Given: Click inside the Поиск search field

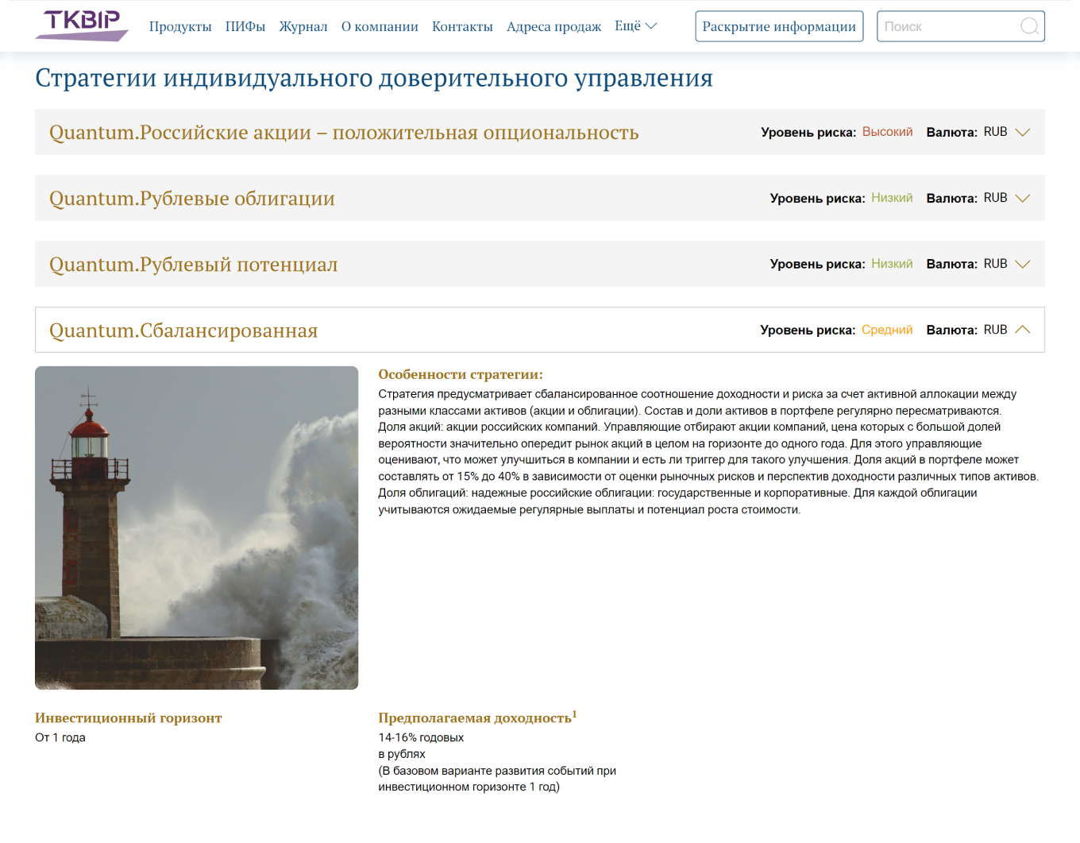Looking at the screenshot, I should 937,25.
